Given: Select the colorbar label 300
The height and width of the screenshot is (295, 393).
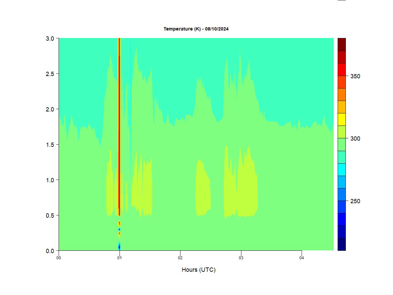Looking at the screenshot, I should pos(355,139).
